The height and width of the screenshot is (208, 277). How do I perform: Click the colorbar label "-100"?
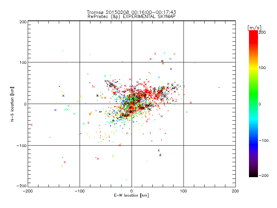point(263,141)
